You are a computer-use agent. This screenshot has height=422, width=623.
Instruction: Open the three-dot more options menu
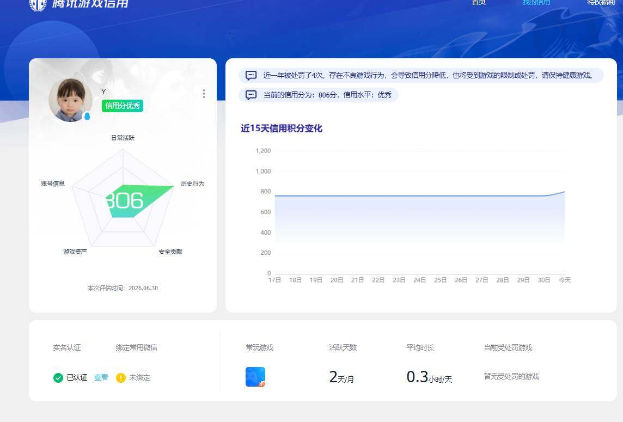(204, 93)
